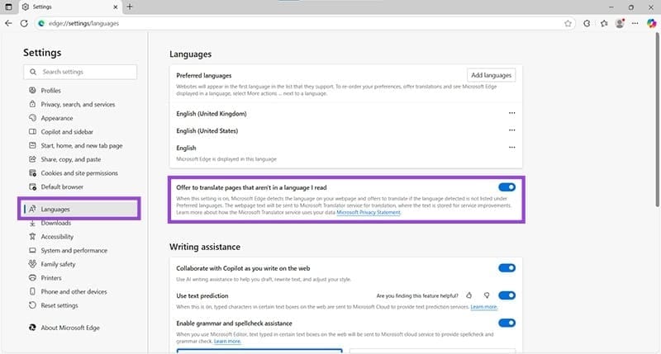Open Privacy, search, and services settings
The width and height of the screenshot is (661, 354).
pyautogui.click(x=78, y=105)
